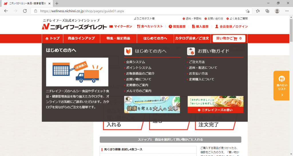
Task: Add page to favorites star icon
Action: [248, 11]
